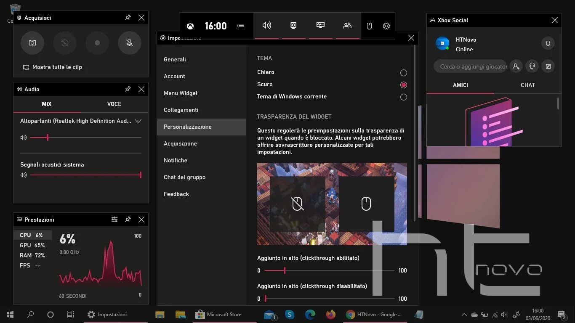
Task: Click the Xbox logo on the Game Bar
Action: pos(190,26)
